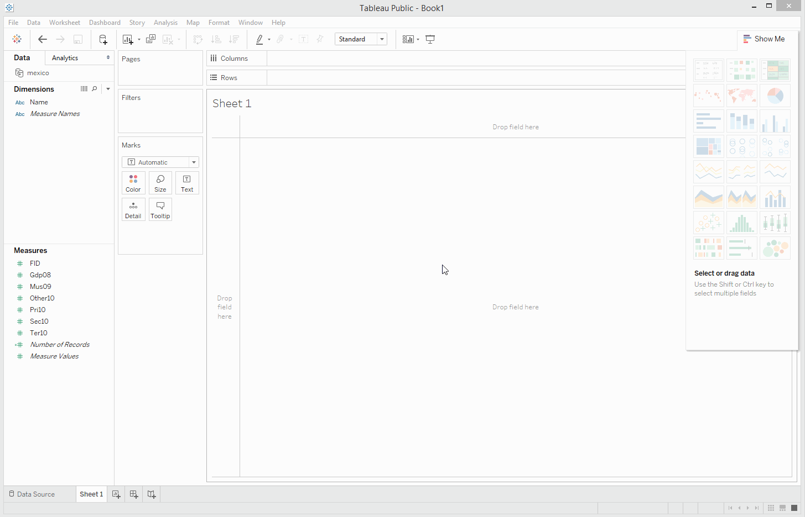Select the Number of Records measure
The height and width of the screenshot is (517, 805).
point(59,345)
